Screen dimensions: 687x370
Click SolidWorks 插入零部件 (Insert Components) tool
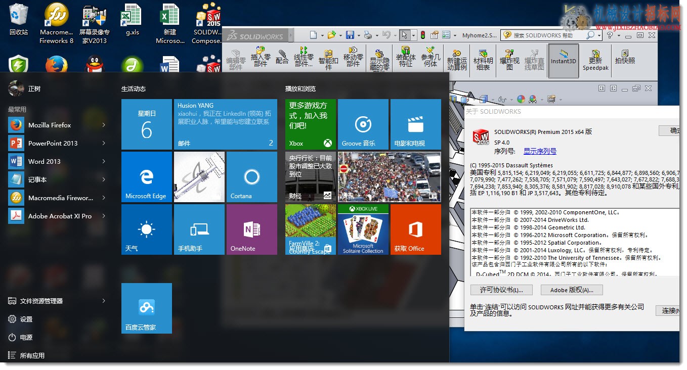[x=261, y=57]
